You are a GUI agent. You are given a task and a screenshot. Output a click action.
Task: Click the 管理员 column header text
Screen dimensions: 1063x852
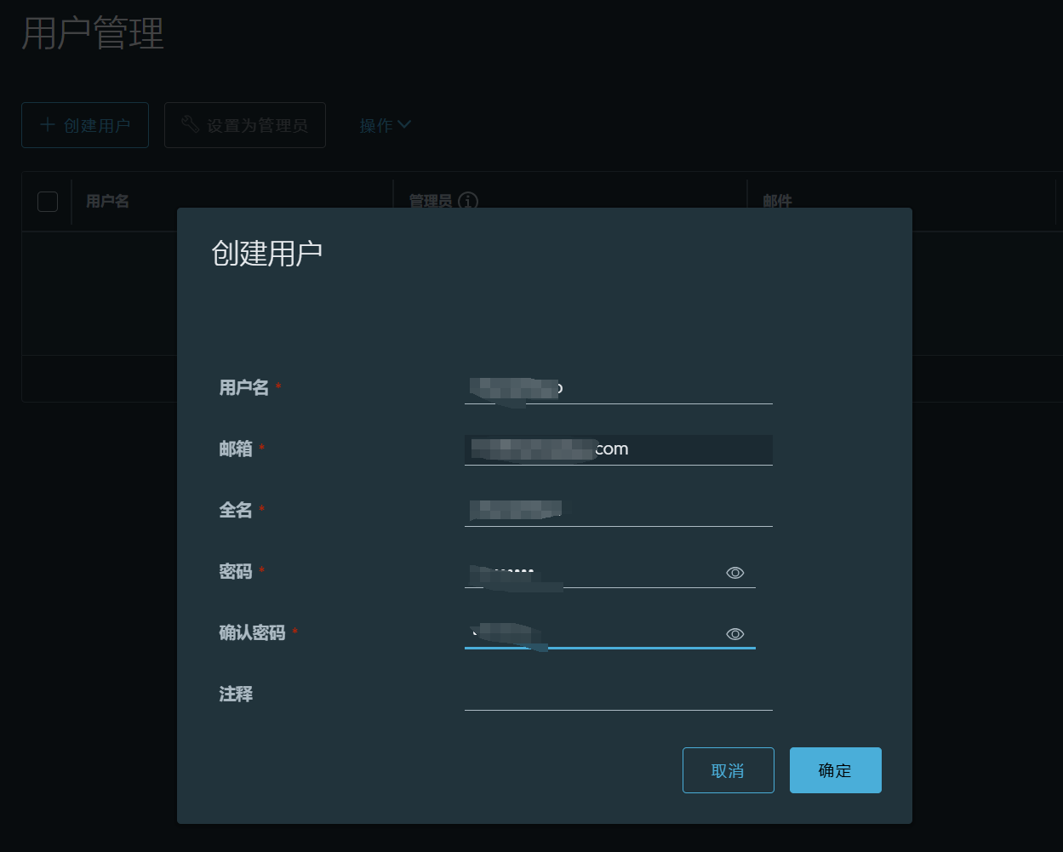(431, 202)
